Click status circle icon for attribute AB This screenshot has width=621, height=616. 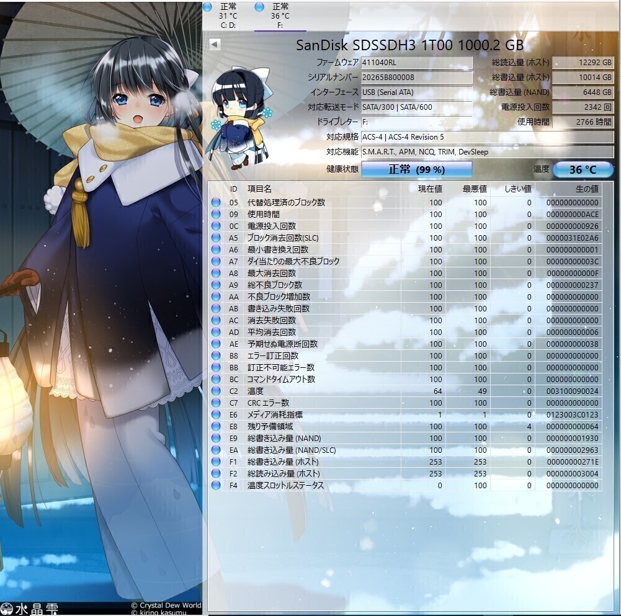point(216,308)
